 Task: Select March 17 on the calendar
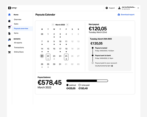pyautogui.click(x=60, y=49)
